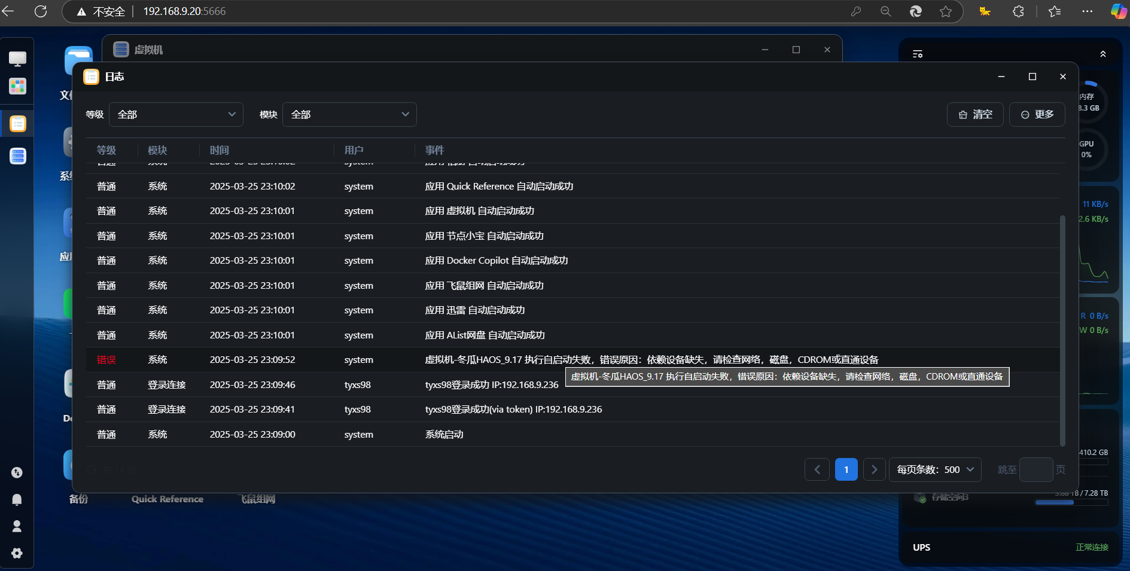This screenshot has width=1130, height=571.
Task: Open the favorites list icon in browser toolbar
Action: pyautogui.click(x=1055, y=11)
